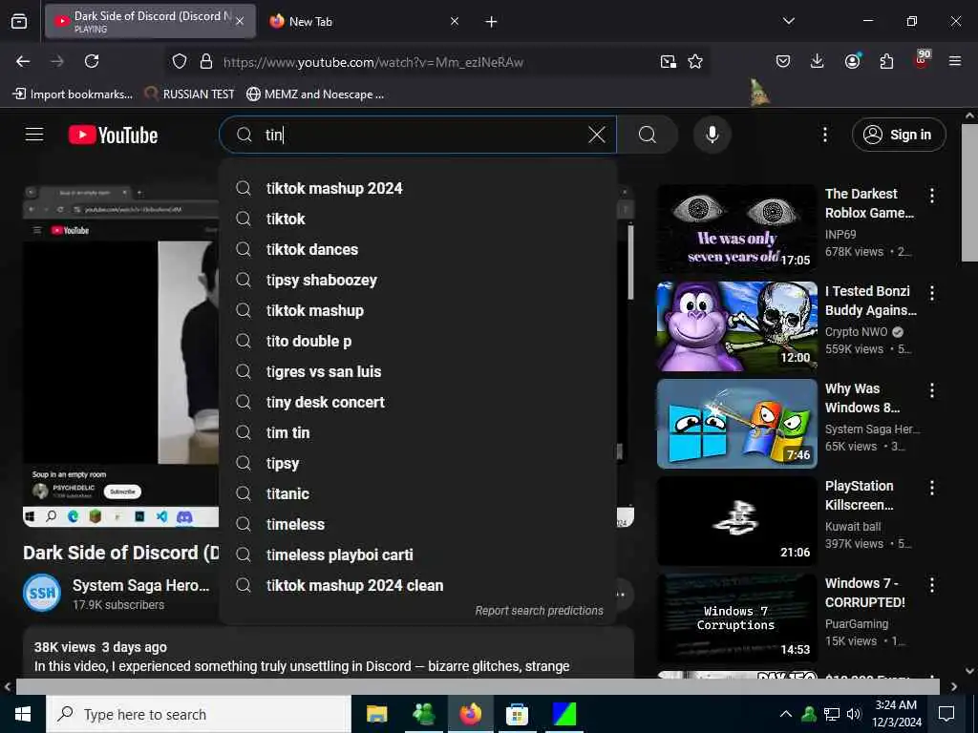Open picture-in-picture icon in address bar

[x=668, y=61]
